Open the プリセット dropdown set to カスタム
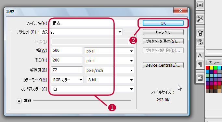This screenshot has width=222, height=122. click(x=81, y=32)
